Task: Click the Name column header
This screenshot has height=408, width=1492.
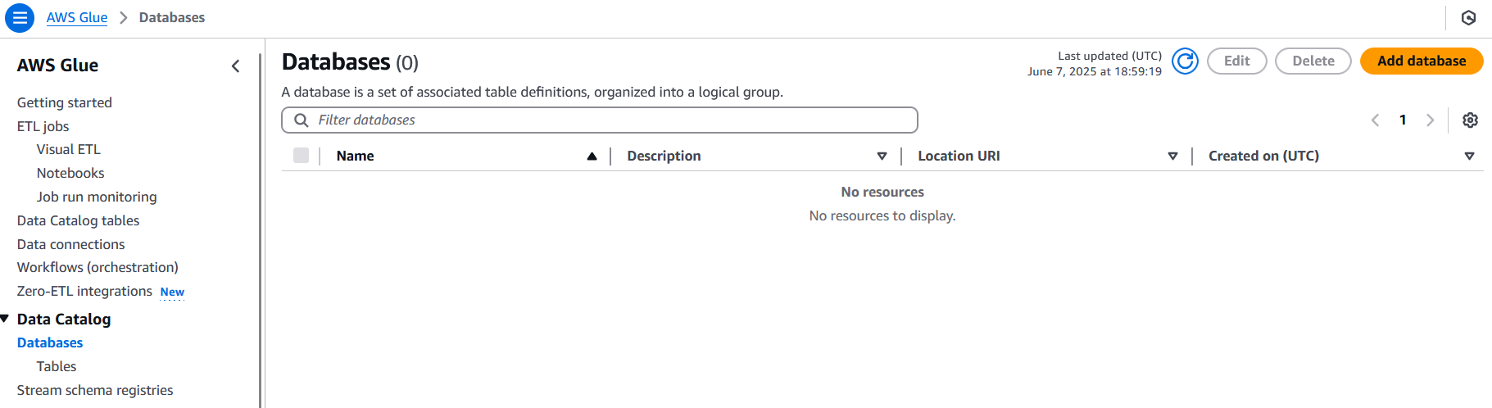Action: (x=356, y=156)
